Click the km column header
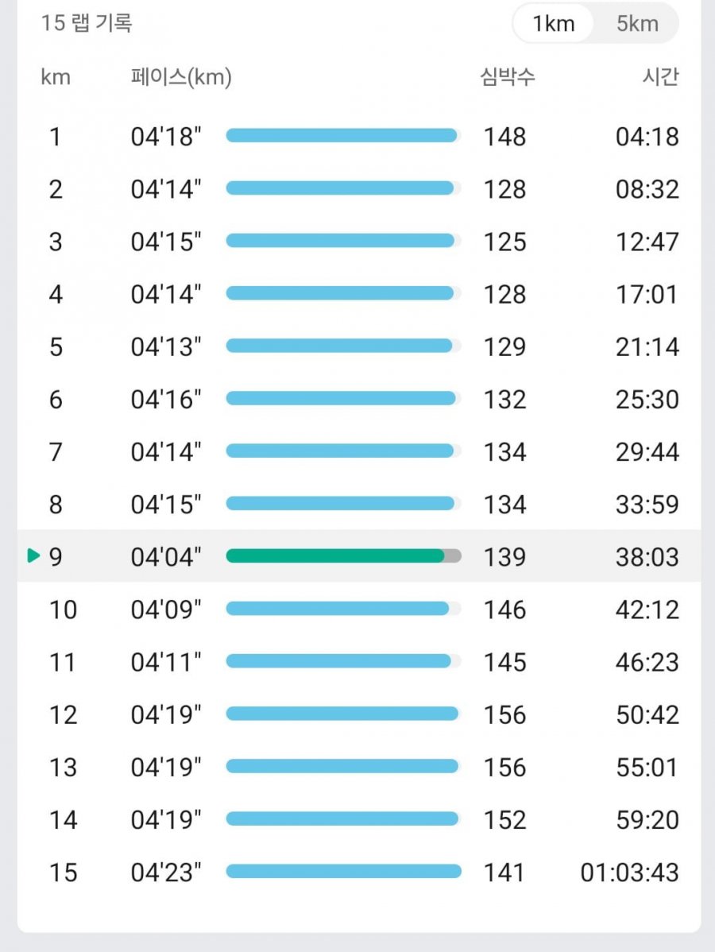Image resolution: width=715 pixels, height=952 pixels. tap(56, 77)
